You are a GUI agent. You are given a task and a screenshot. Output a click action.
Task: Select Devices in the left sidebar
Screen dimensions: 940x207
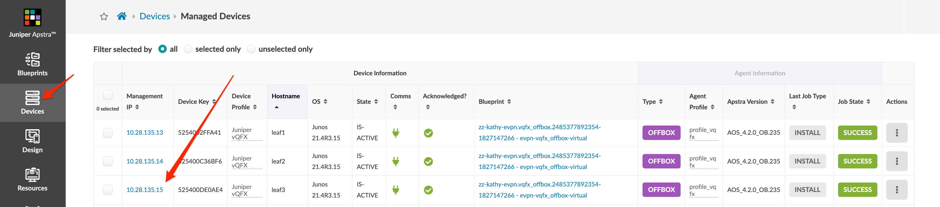33,103
